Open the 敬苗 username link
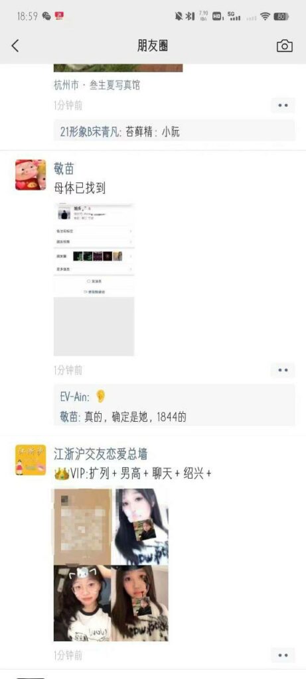Image resolution: width=306 pixels, height=679 pixels. (63, 168)
